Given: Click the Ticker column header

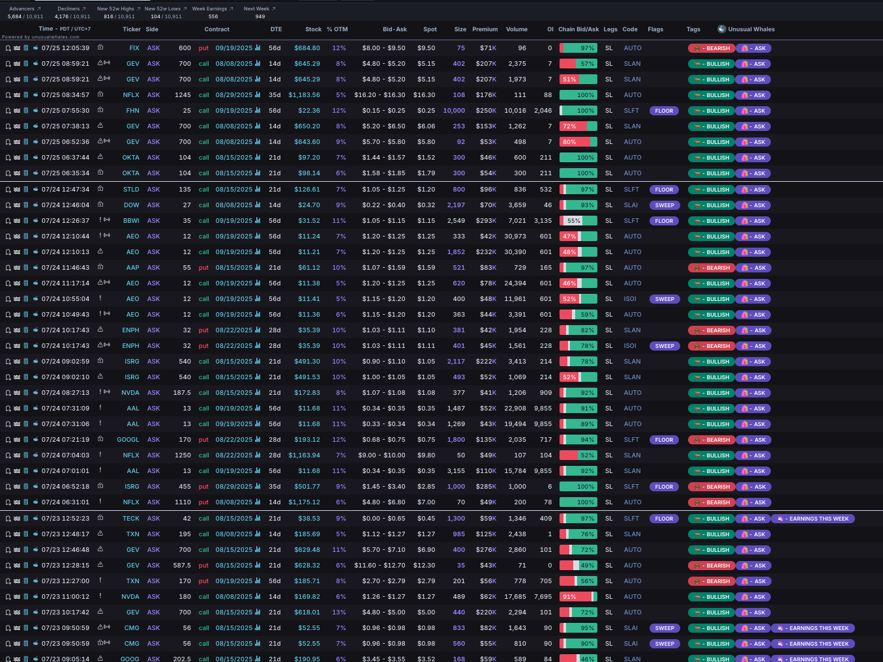Looking at the screenshot, I should coord(131,29).
